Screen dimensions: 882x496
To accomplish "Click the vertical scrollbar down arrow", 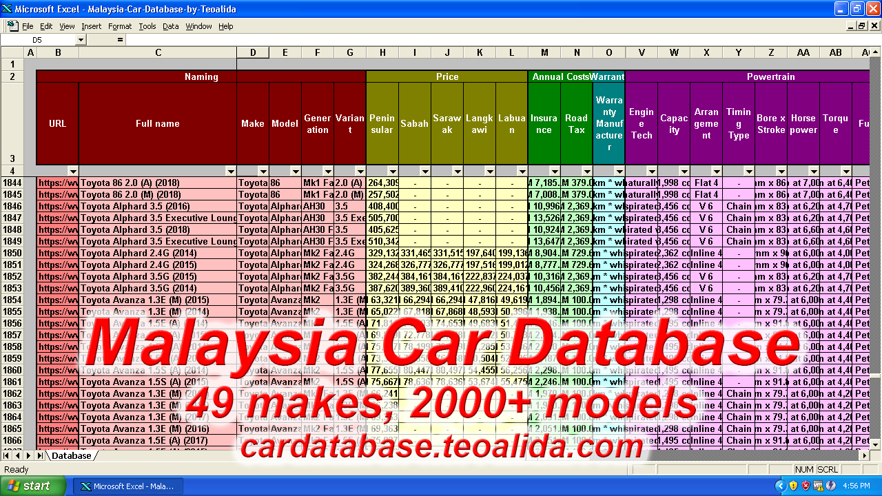I will (x=875, y=445).
